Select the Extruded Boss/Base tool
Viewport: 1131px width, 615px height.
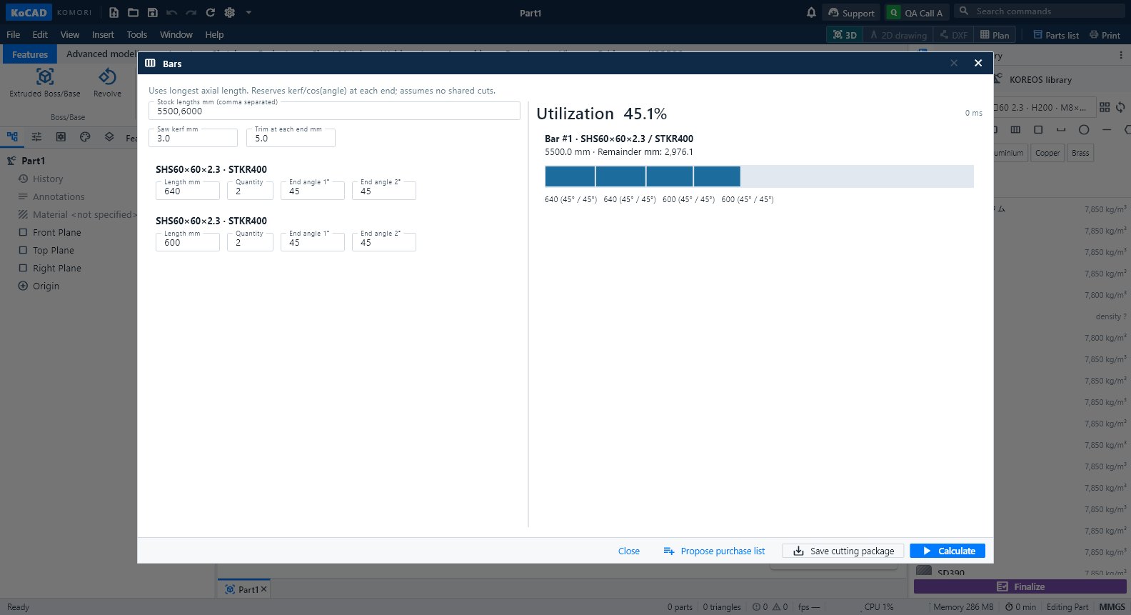point(45,83)
